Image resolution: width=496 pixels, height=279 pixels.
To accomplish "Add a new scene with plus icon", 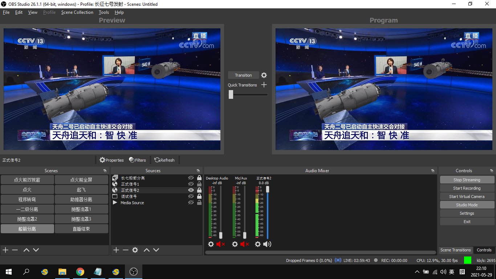I will pos(5,250).
